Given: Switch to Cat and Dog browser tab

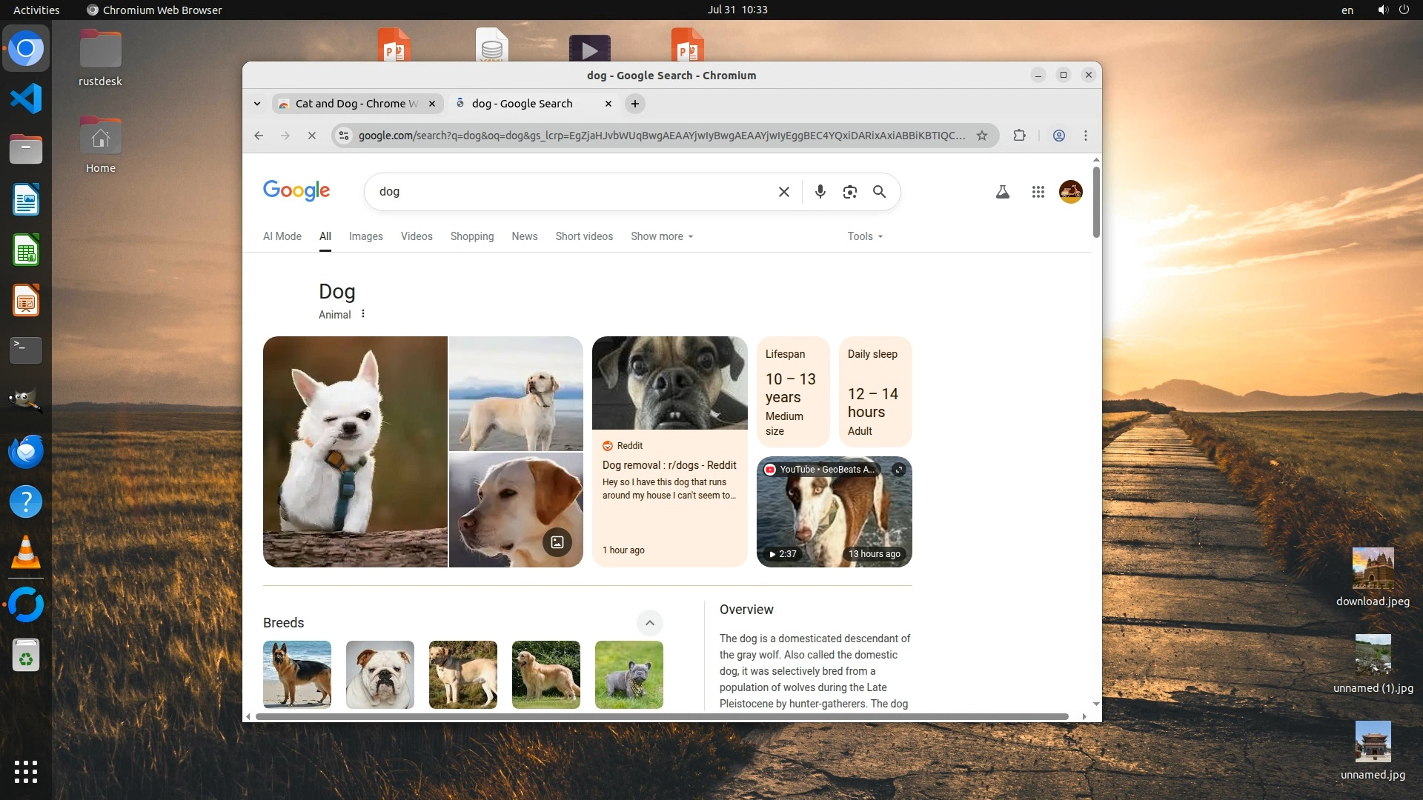Looking at the screenshot, I should click(356, 104).
